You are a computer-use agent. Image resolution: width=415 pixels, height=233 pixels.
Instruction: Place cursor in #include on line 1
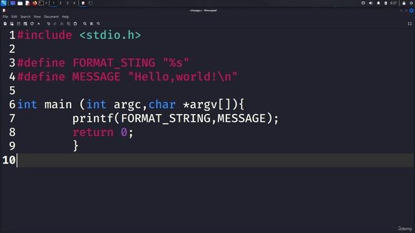coord(45,35)
